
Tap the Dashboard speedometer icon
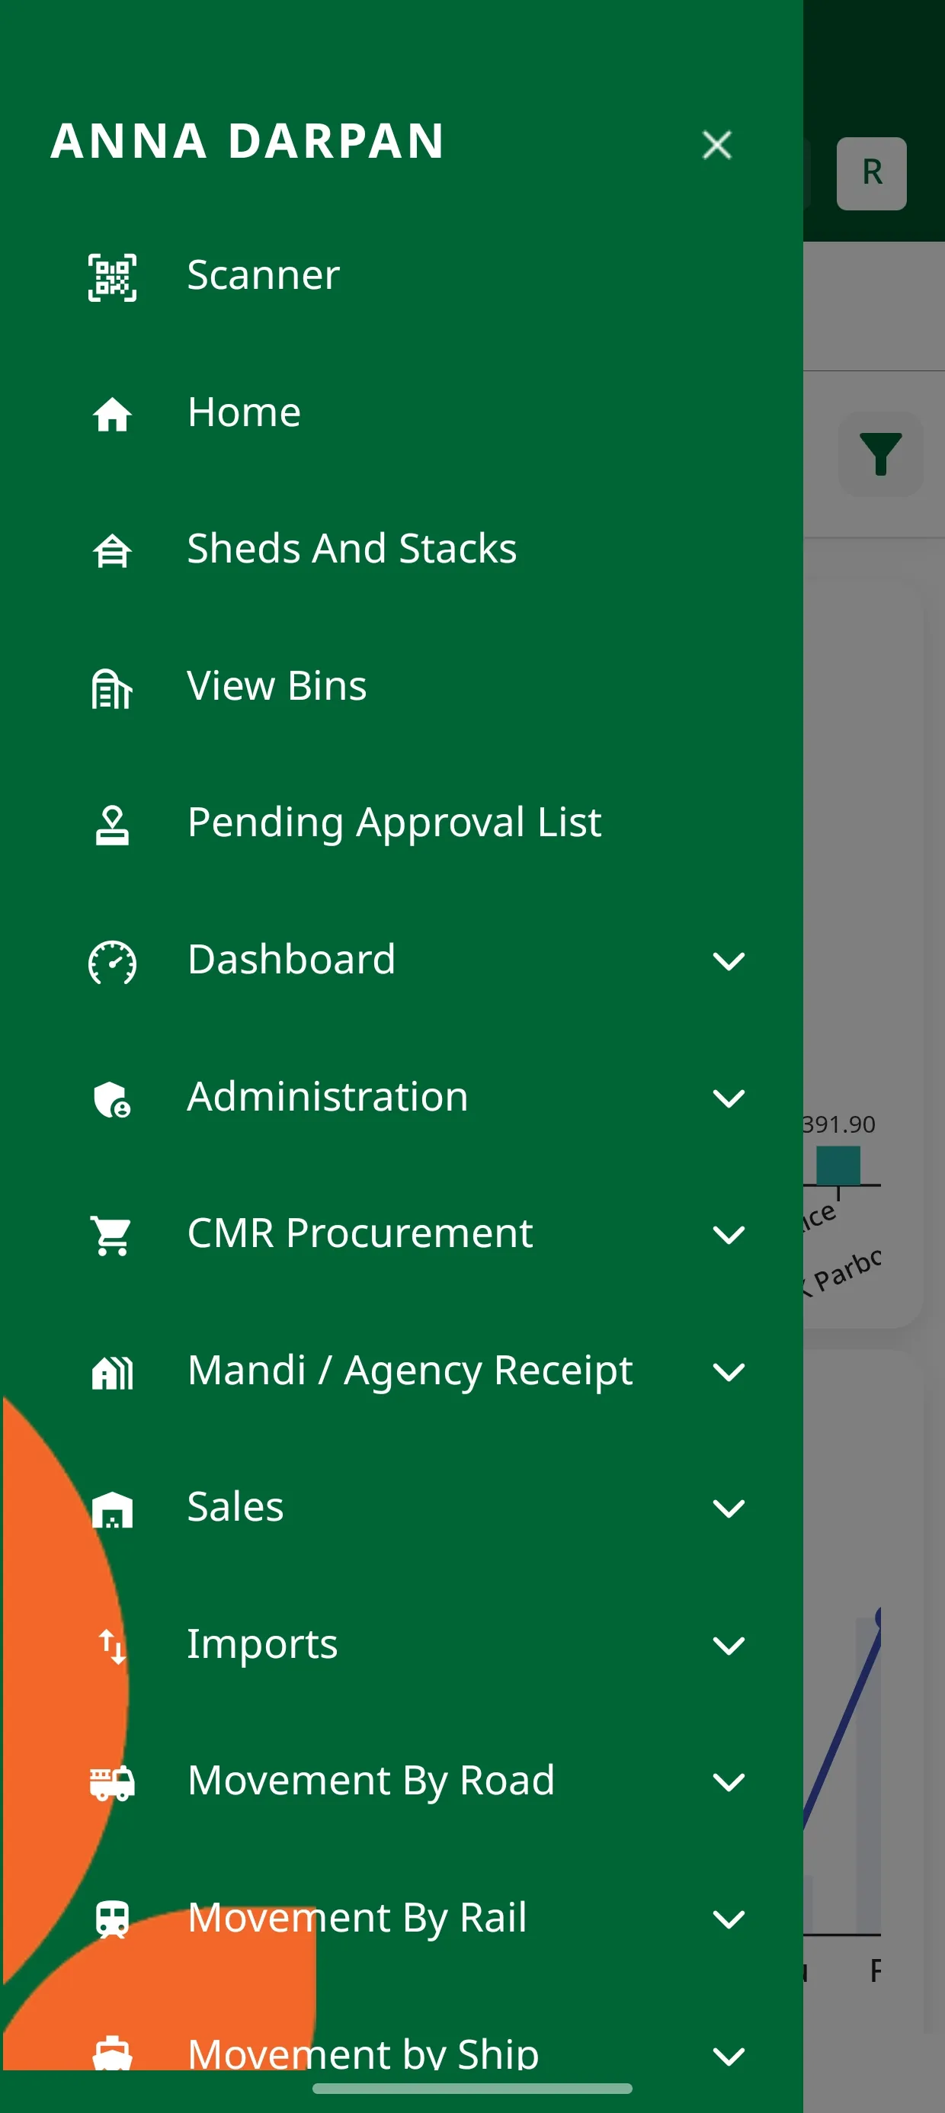coord(112,961)
